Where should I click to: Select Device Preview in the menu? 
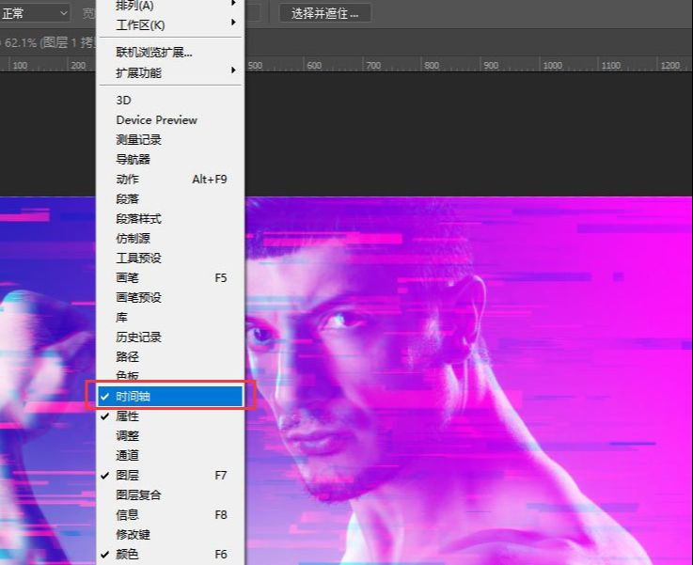(x=170, y=120)
